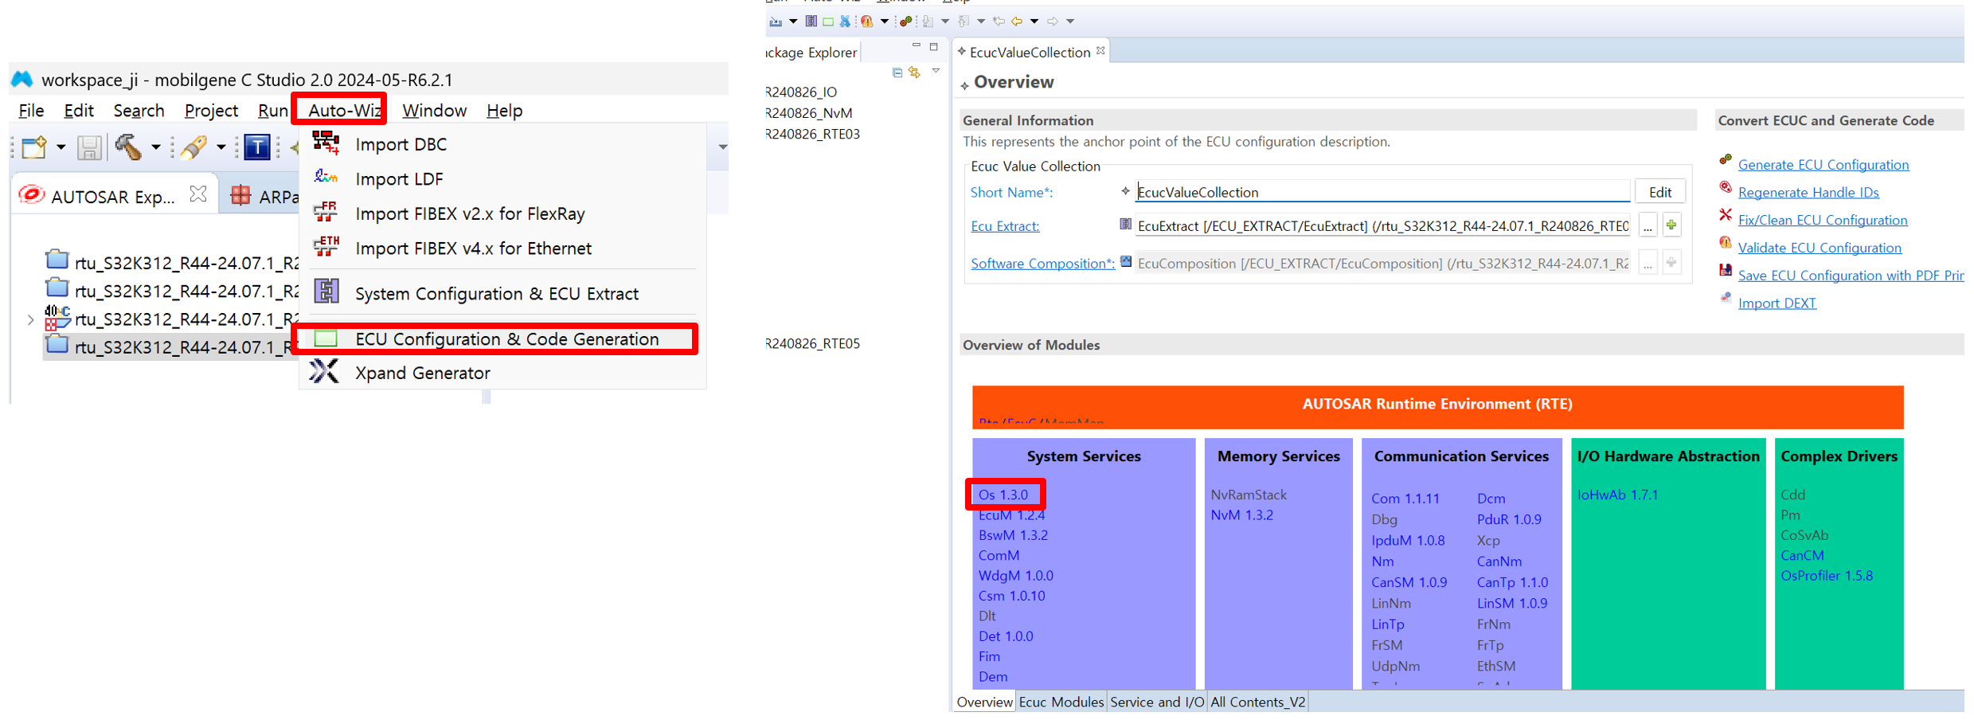Open dropdown arrow next to build hammer
This screenshot has width=1974, height=720.
156,147
